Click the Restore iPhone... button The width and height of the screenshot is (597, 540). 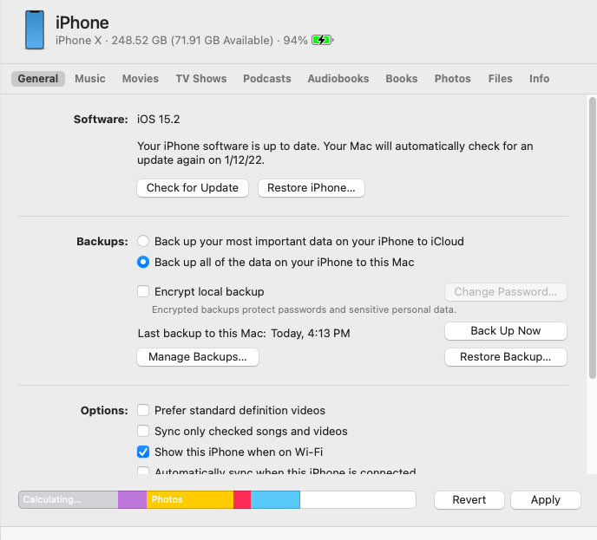coord(312,188)
